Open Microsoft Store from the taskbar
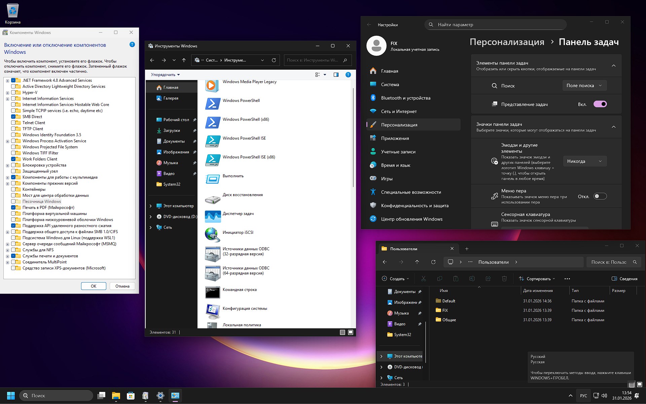Screen dimensions: 646x404 click(x=131, y=396)
